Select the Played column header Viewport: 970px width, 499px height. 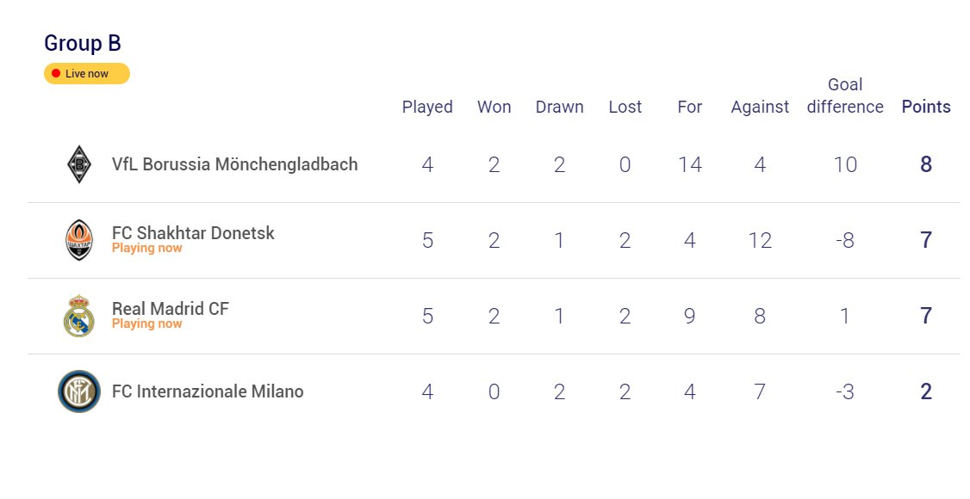point(427,107)
